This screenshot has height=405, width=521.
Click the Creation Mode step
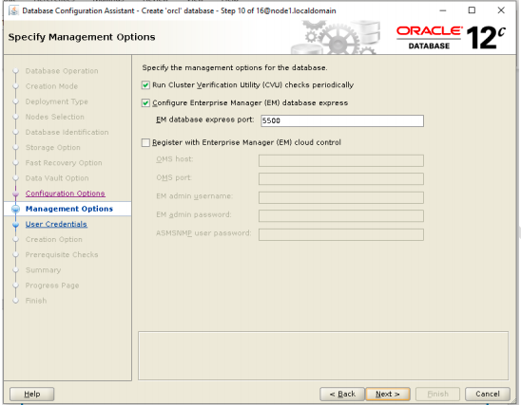click(x=51, y=86)
